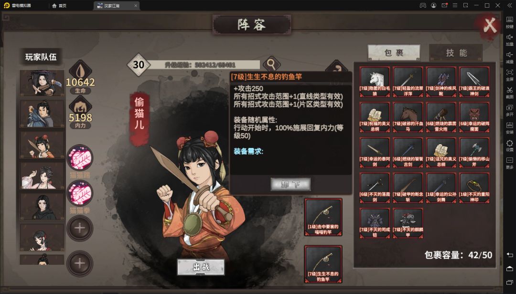The image size is (516, 294).
Task: Select the first team member portrait
Action: (42, 83)
